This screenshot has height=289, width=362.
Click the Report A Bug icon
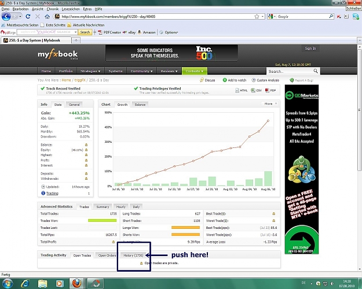(292, 80)
